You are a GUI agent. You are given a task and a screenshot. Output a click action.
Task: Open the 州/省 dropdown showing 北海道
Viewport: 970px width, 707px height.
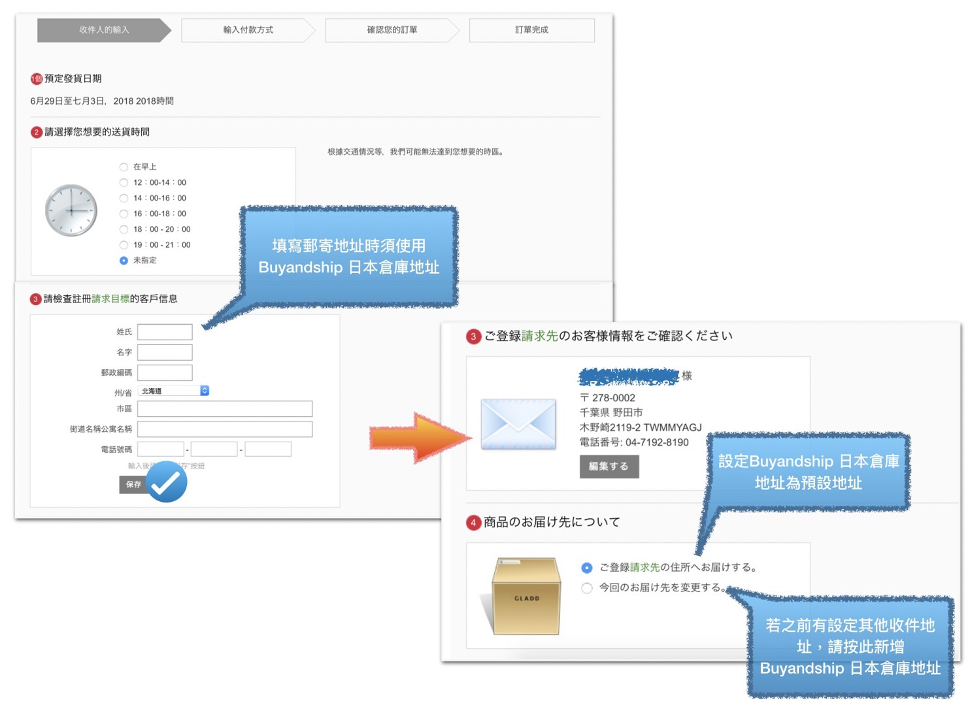click(173, 391)
